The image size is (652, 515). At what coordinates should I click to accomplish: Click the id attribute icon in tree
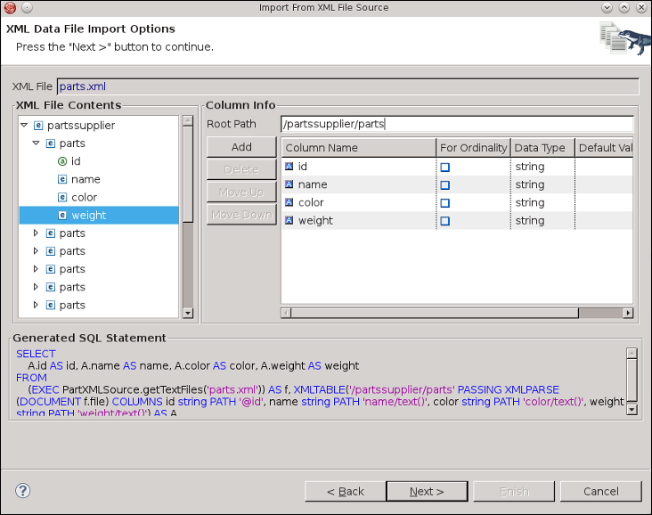coord(62,161)
